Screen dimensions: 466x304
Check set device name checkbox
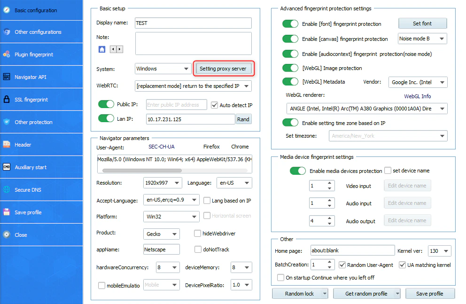388,170
